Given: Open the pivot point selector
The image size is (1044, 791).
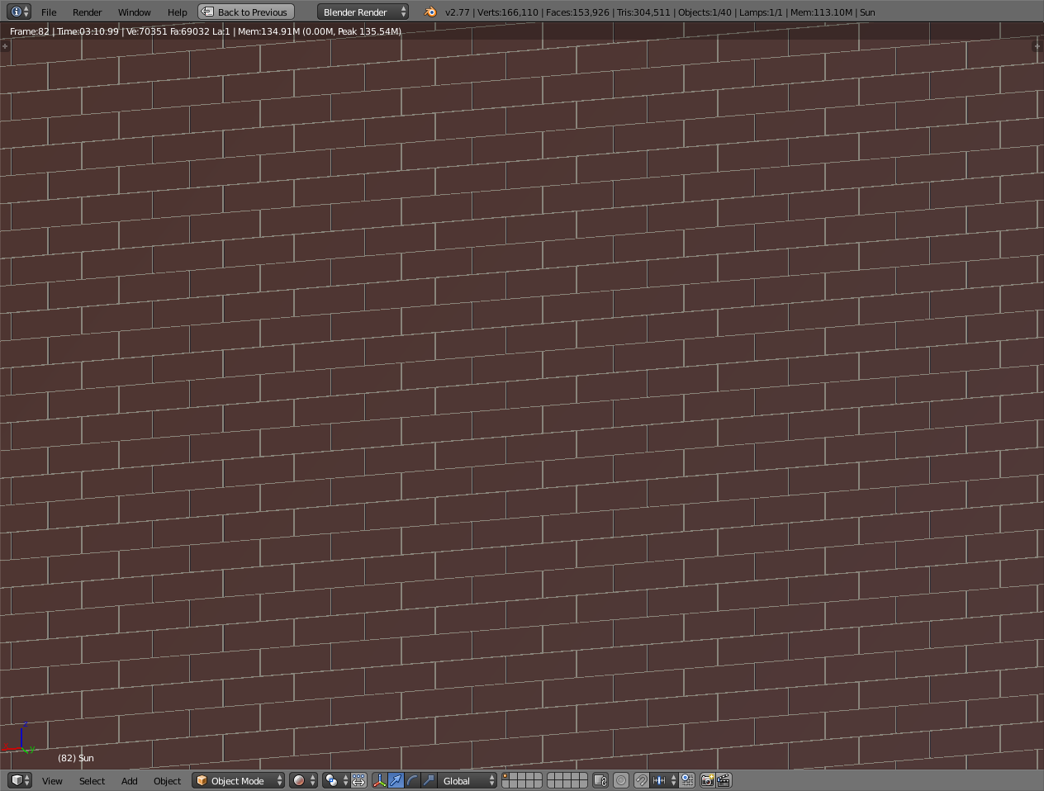Looking at the screenshot, I should (335, 780).
